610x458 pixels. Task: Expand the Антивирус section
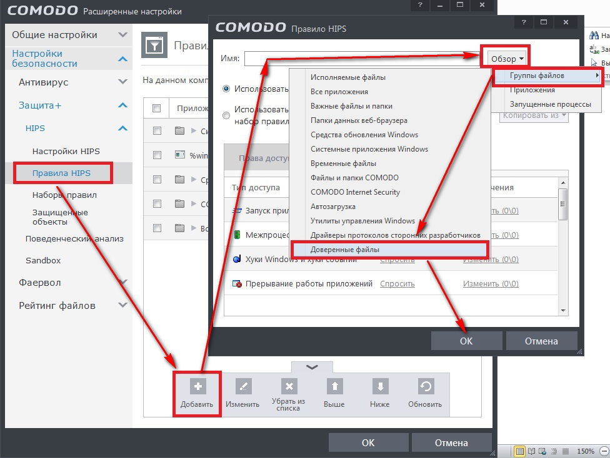coord(123,82)
